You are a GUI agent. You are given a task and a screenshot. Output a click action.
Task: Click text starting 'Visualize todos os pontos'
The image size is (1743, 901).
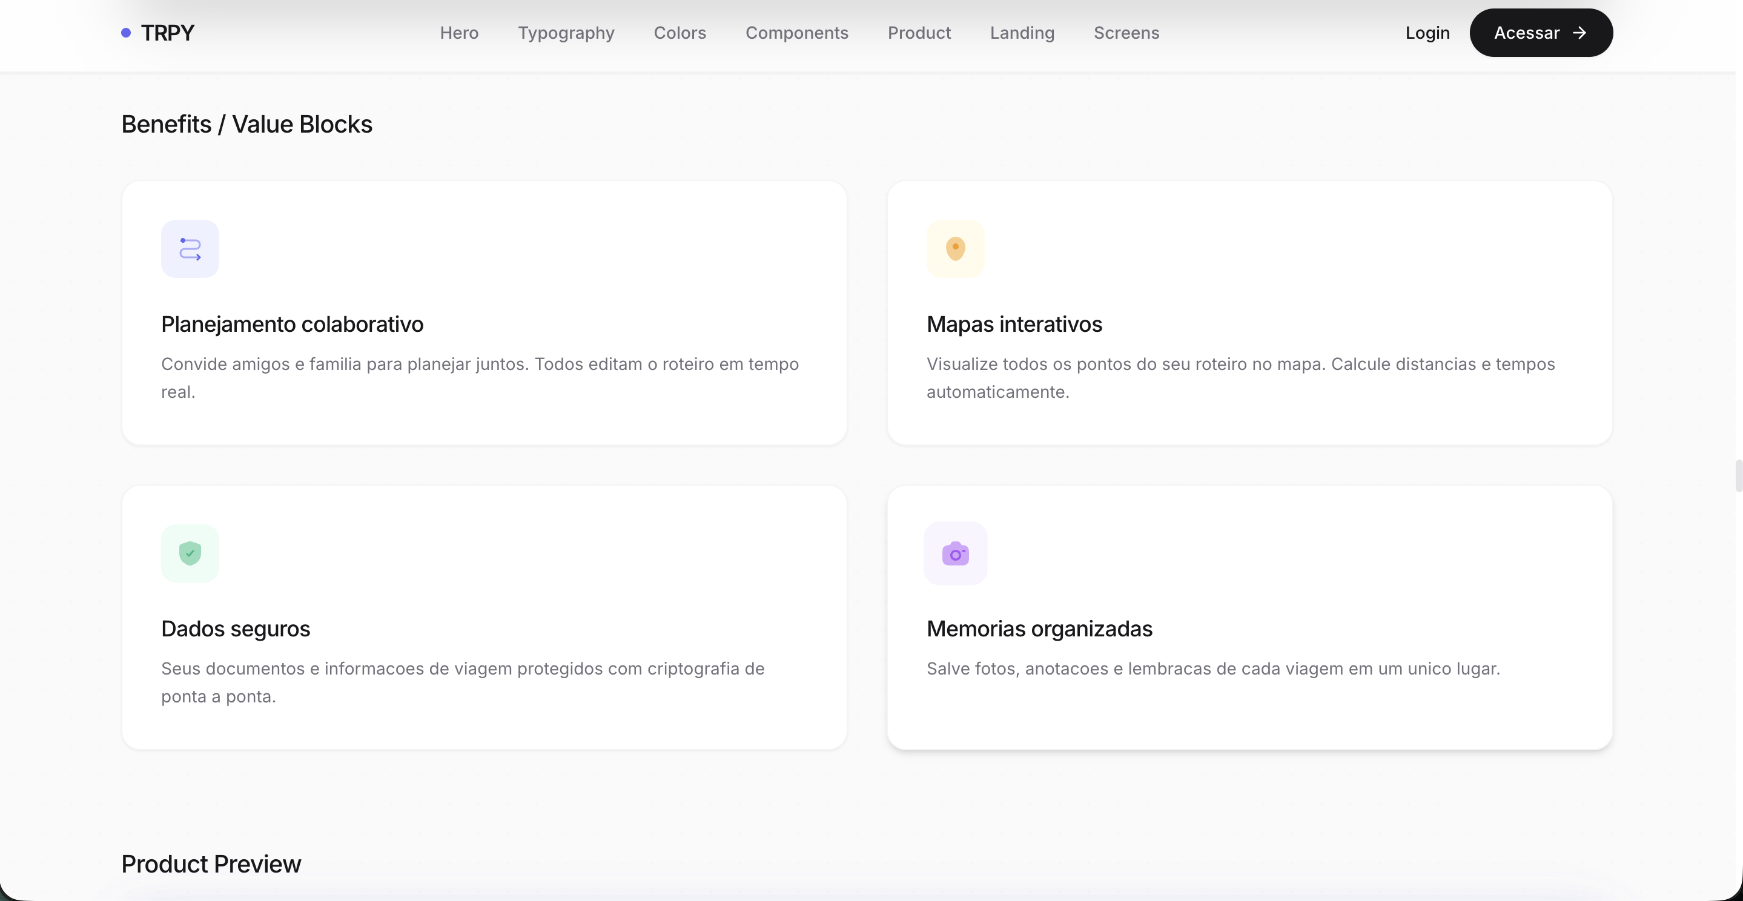point(1241,378)
